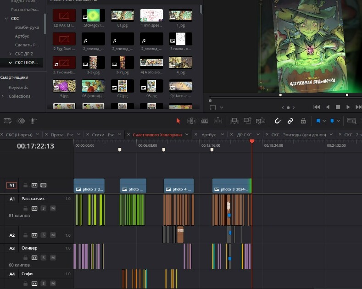Open the voiceover microphone tool
The image size is (362, 289).
[33, 121]
